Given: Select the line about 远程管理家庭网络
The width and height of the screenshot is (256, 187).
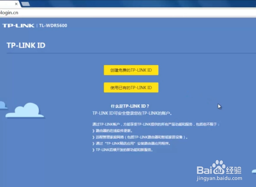Looking at the screenshot, I should pos(141,137).
